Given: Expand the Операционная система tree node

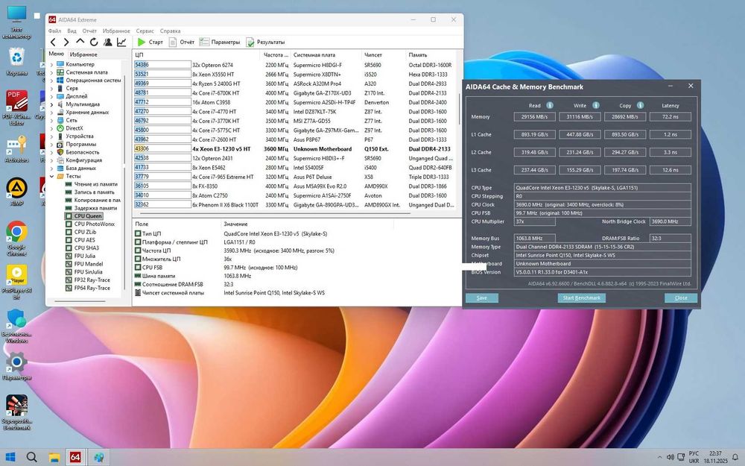Looking at the screenshot, I should click(51, 81).
